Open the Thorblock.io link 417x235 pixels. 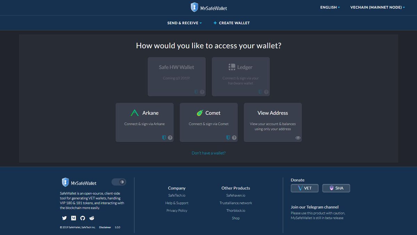click(236, 211)
